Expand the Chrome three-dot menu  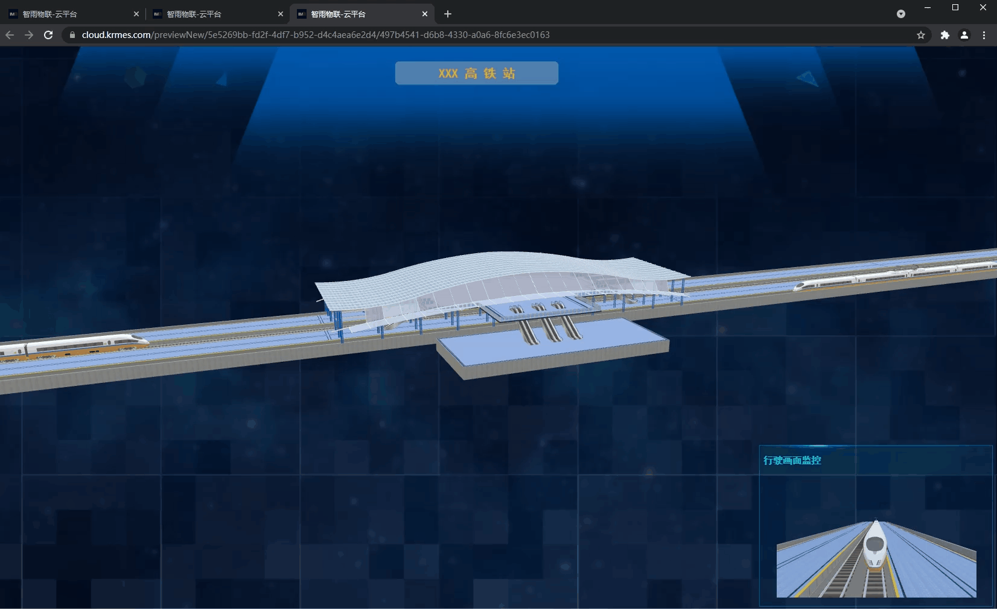coord(984,35)
